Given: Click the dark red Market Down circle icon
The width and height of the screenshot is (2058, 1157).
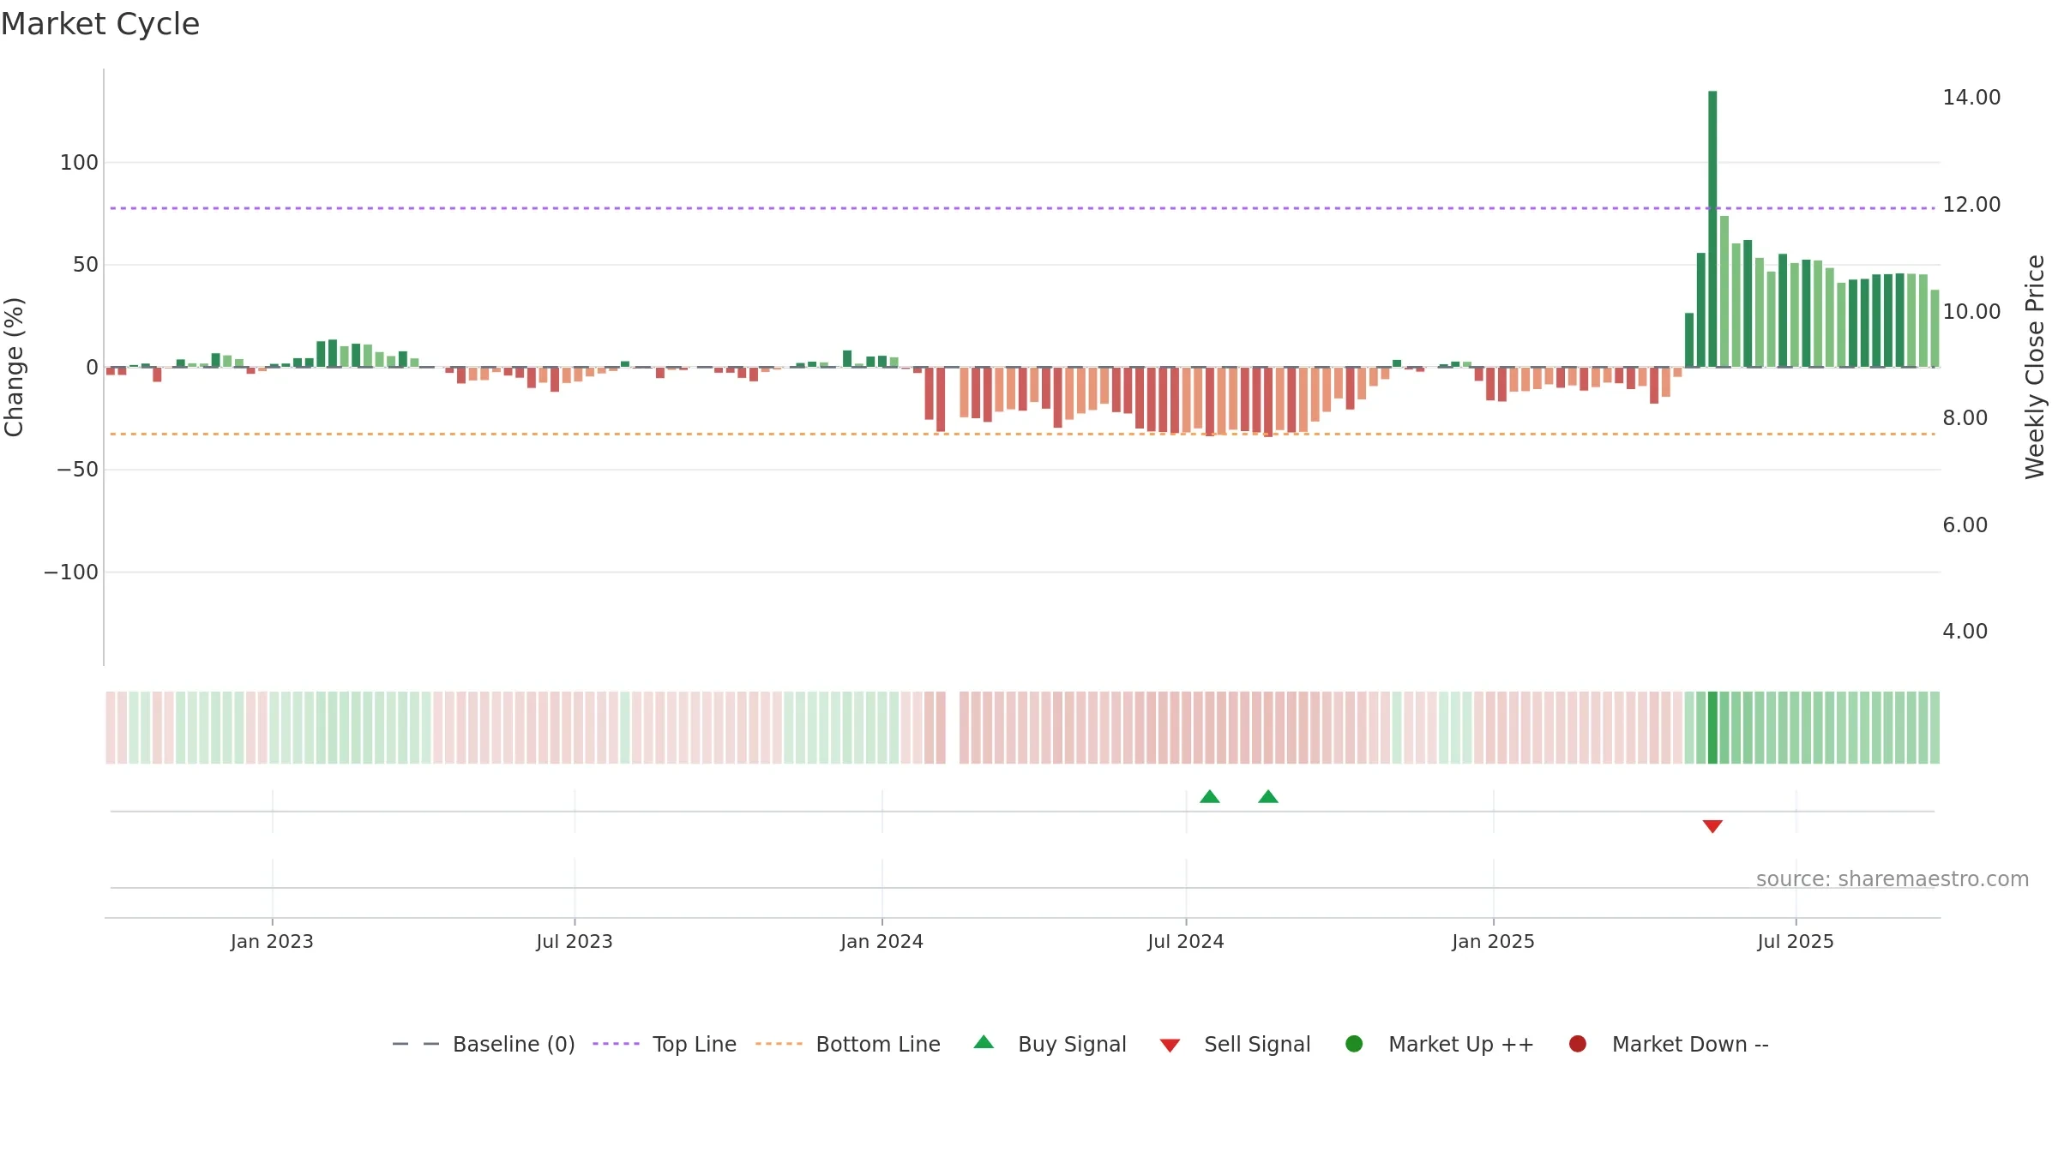Looking at the screenshot, I should click(1577, 1044).
